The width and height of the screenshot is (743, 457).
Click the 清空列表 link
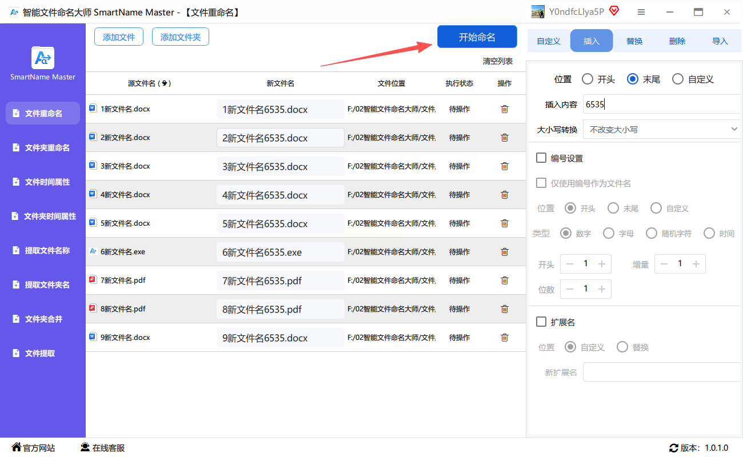pos(497,61)
